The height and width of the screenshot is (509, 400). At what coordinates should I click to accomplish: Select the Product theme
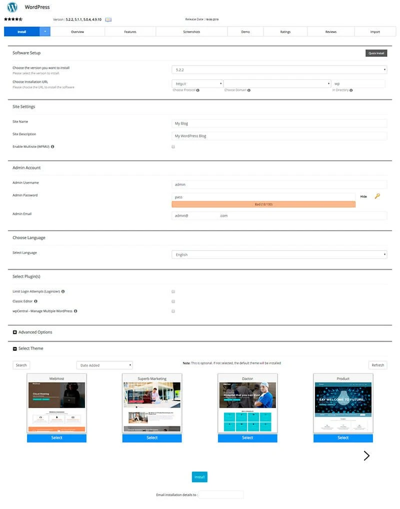[x=343, y=438]
